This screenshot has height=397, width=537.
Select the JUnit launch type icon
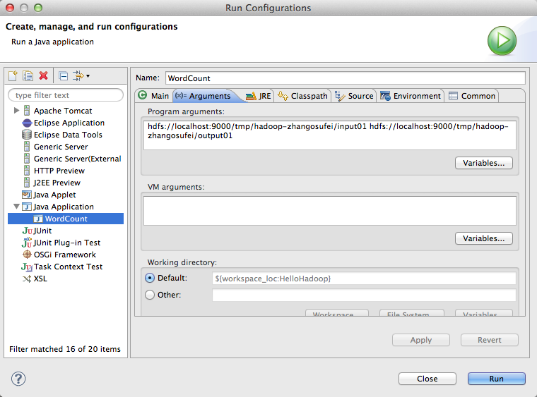[27, 231]
